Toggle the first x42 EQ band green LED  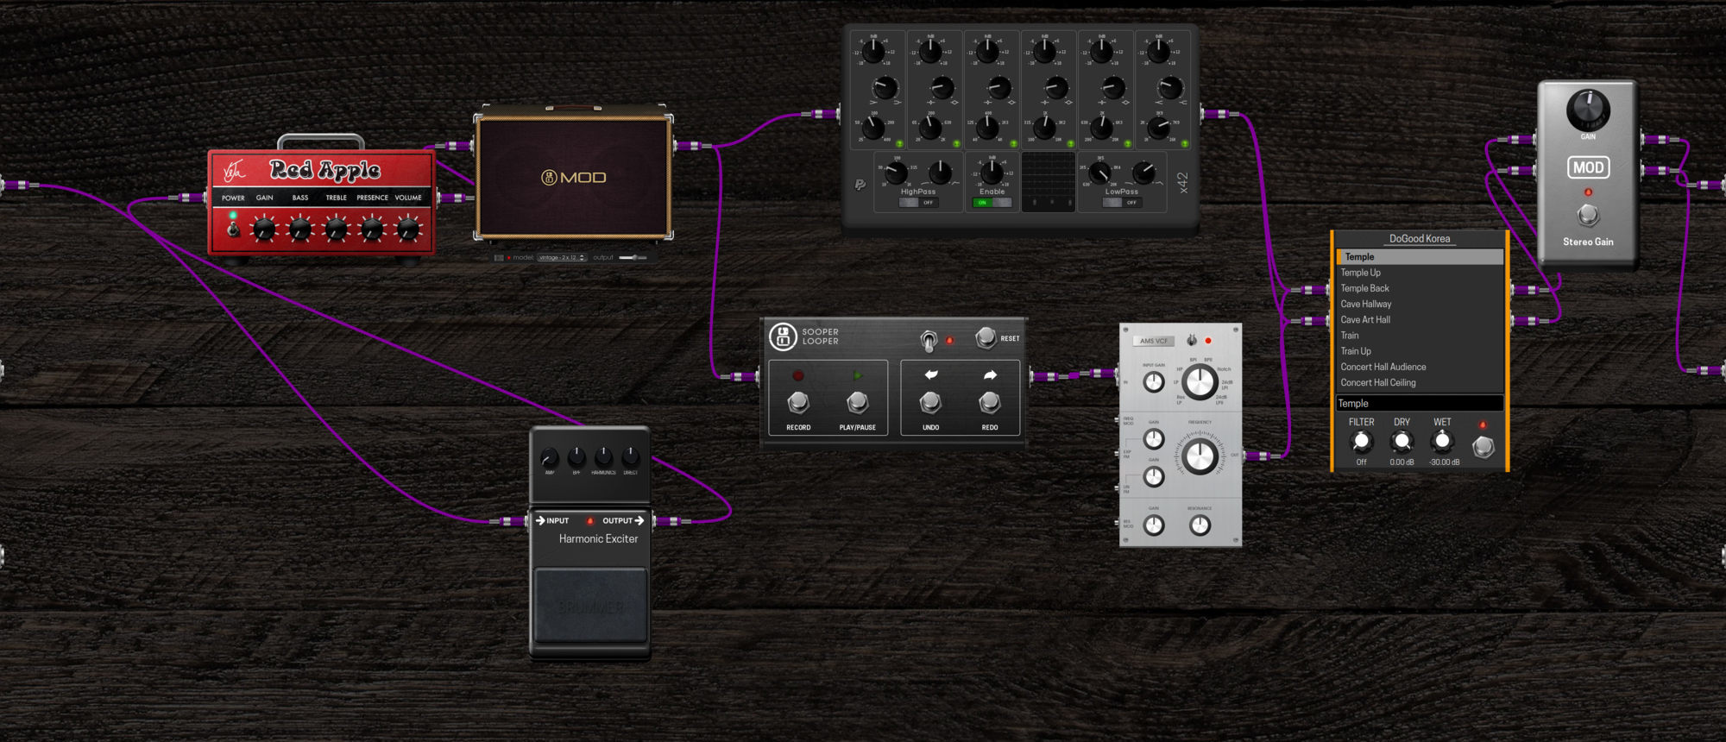(x=899, y=143)
